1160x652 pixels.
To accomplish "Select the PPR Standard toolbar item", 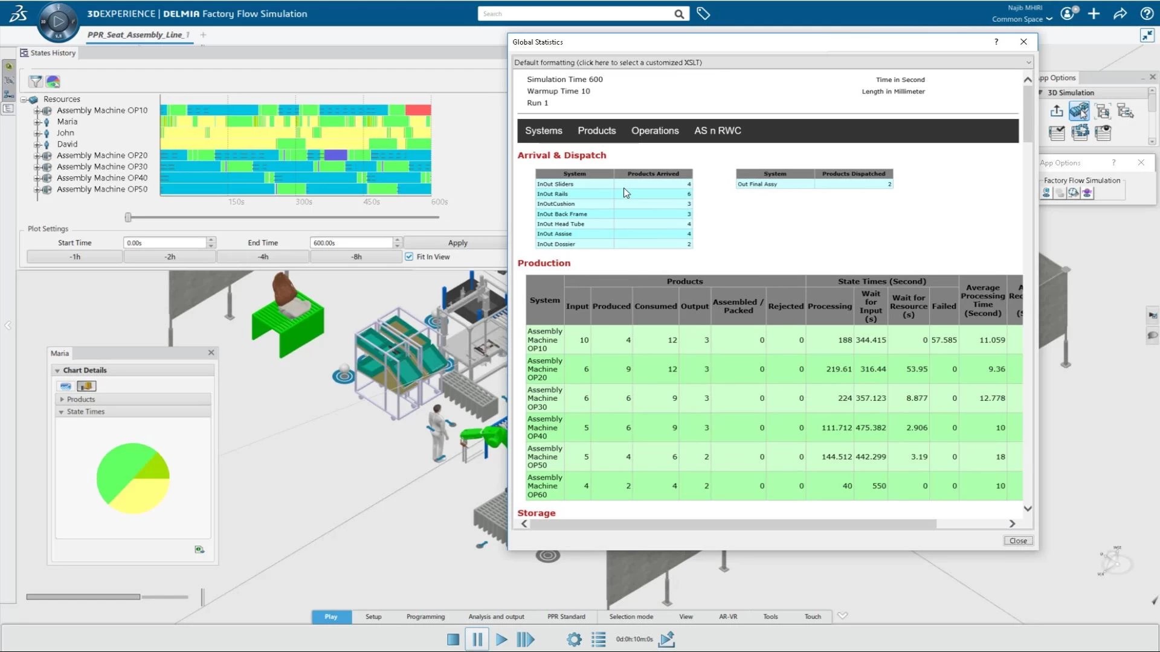I will click(567, 616).
